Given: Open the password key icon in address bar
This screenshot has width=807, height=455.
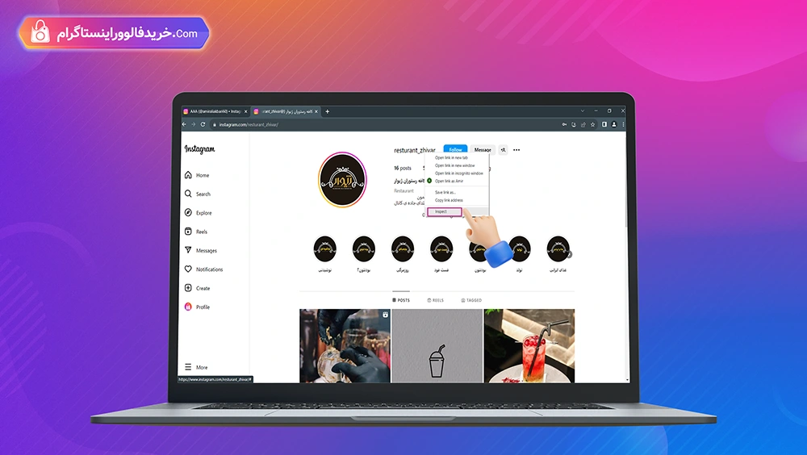Looking at the screenshot, I should coord(564,124).
